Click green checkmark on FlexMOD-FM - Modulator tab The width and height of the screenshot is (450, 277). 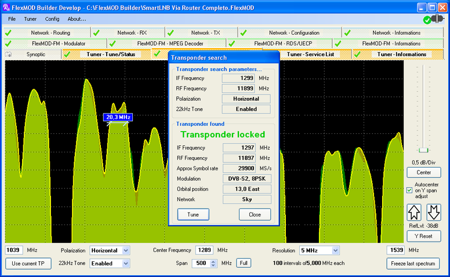(x=8, y=43)
